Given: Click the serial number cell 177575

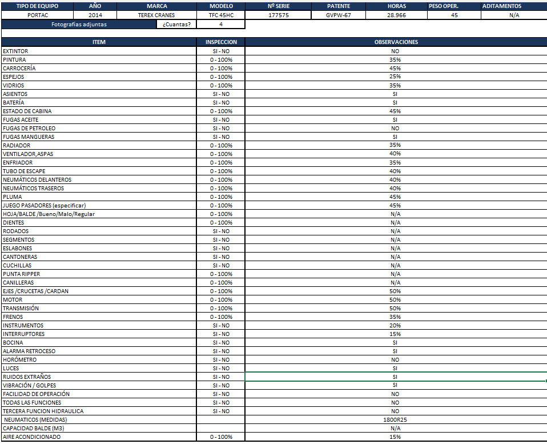Looking at the screenshot, I should [278, 15].
